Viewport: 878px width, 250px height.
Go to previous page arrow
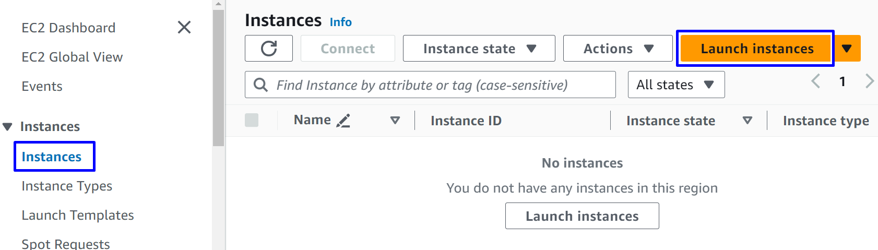[816, 81]
